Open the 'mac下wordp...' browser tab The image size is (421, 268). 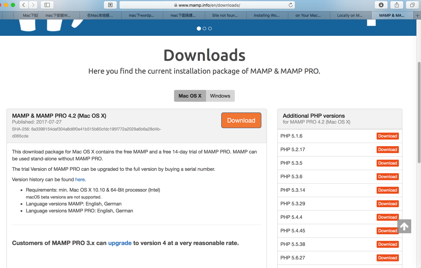pyautogui.click(x=142, y=15)
